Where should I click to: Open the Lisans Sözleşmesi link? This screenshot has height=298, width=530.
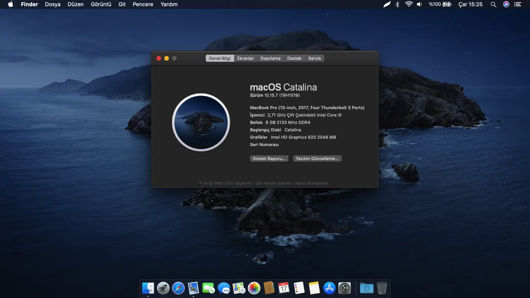click(x=310, y=183)
